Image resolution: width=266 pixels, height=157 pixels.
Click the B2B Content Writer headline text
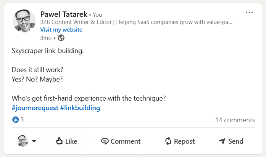[x=136, y=22]
